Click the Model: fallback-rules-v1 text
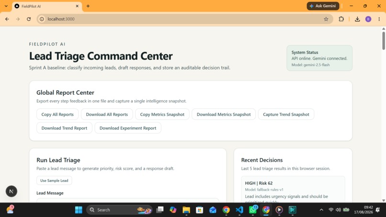This screenshot has width=386, height=217. tap(264, 190)
